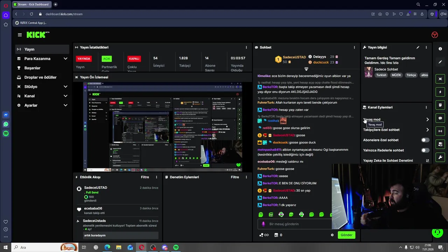Open Opera downloads icon
Image resolution: width=448 pixels, height=252 pixels.
408,14
